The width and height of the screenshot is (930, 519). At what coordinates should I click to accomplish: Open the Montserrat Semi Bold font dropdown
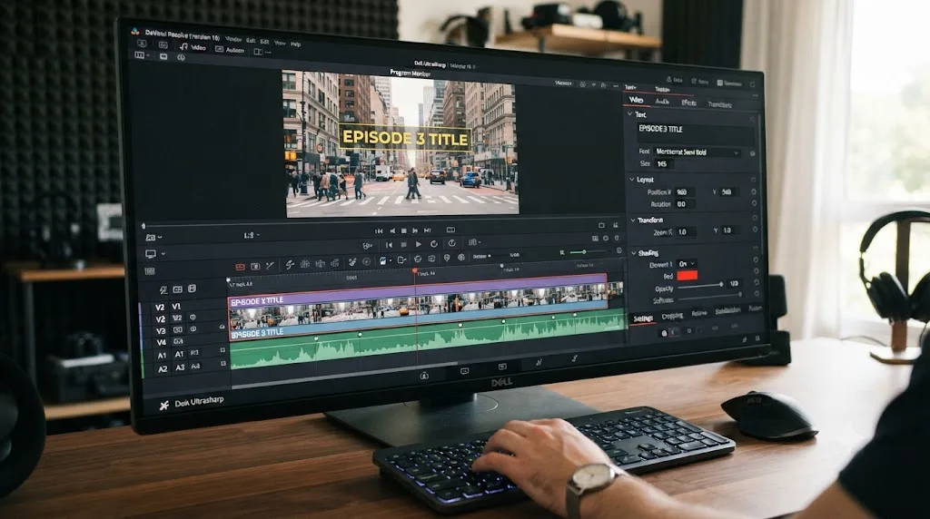click(697, 152)
